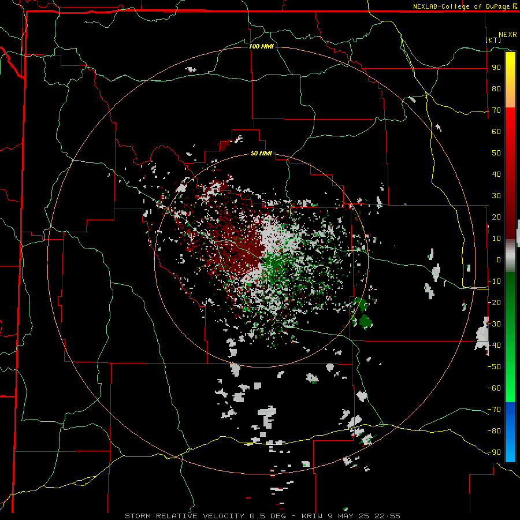Viewport: 520px width, 520px height.
Task: Click the -60 value on the velocity scale
Action: (494, 388)
